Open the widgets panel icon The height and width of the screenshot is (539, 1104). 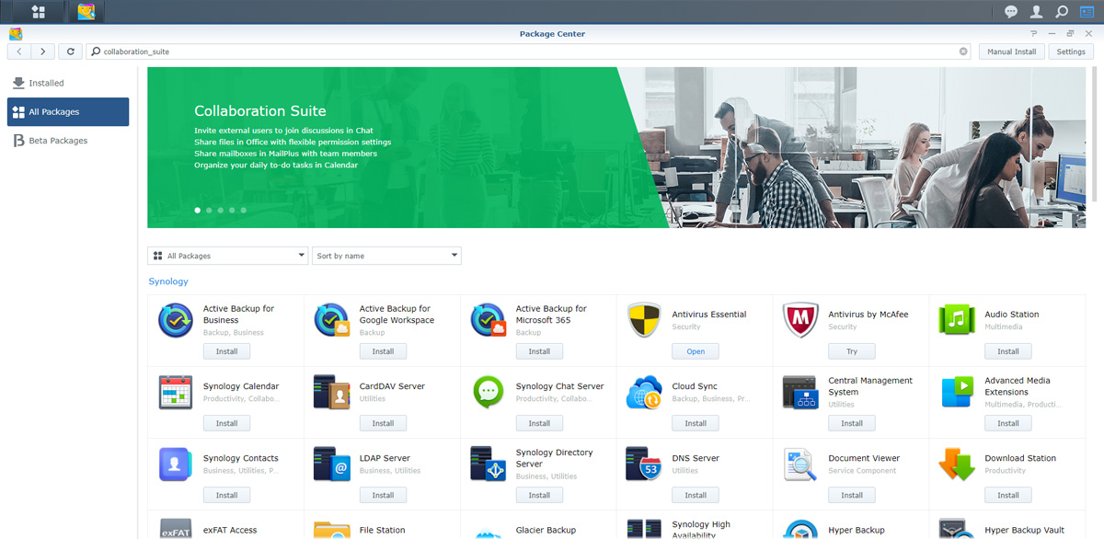point(1087,12)
